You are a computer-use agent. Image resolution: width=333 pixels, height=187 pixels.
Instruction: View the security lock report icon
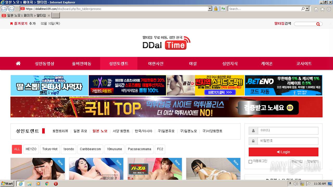216,9
